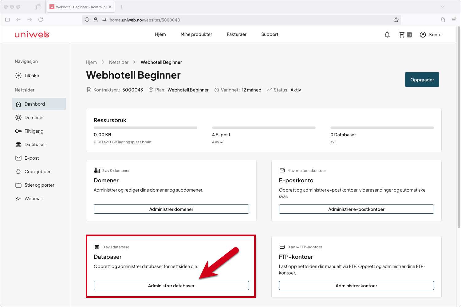Open Support in top navigation
This screenshot has width=461, height=307.
(270, 34)
